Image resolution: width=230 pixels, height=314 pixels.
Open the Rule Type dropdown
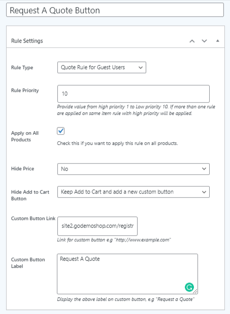click(102, 68)
